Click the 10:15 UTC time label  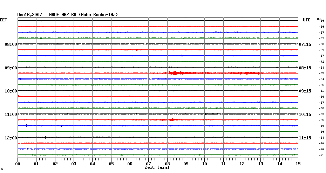[x=305, y=115]
